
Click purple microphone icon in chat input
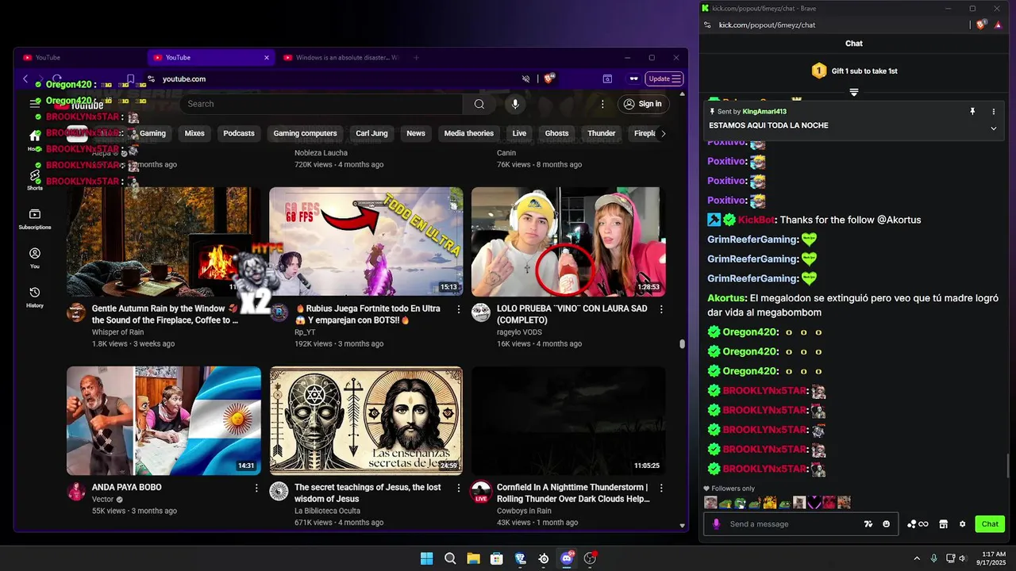click(716, 524)
